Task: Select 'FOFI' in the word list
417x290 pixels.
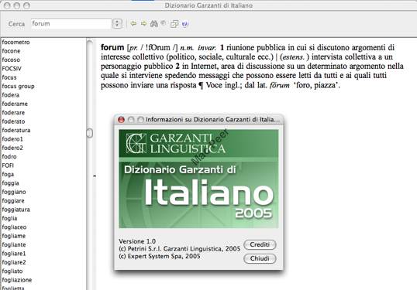Action: point(8,165)
